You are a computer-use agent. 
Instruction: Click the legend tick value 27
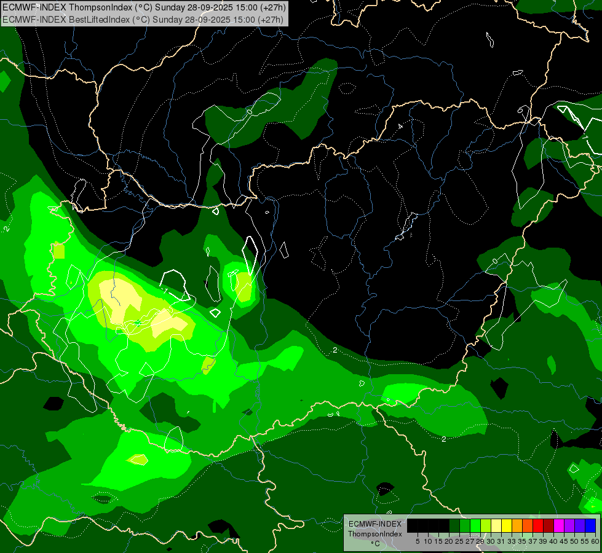coord(470,541)
